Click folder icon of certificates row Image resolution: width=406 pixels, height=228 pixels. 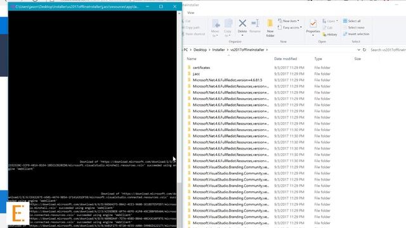pyautogui.click(x=189, y=68)
